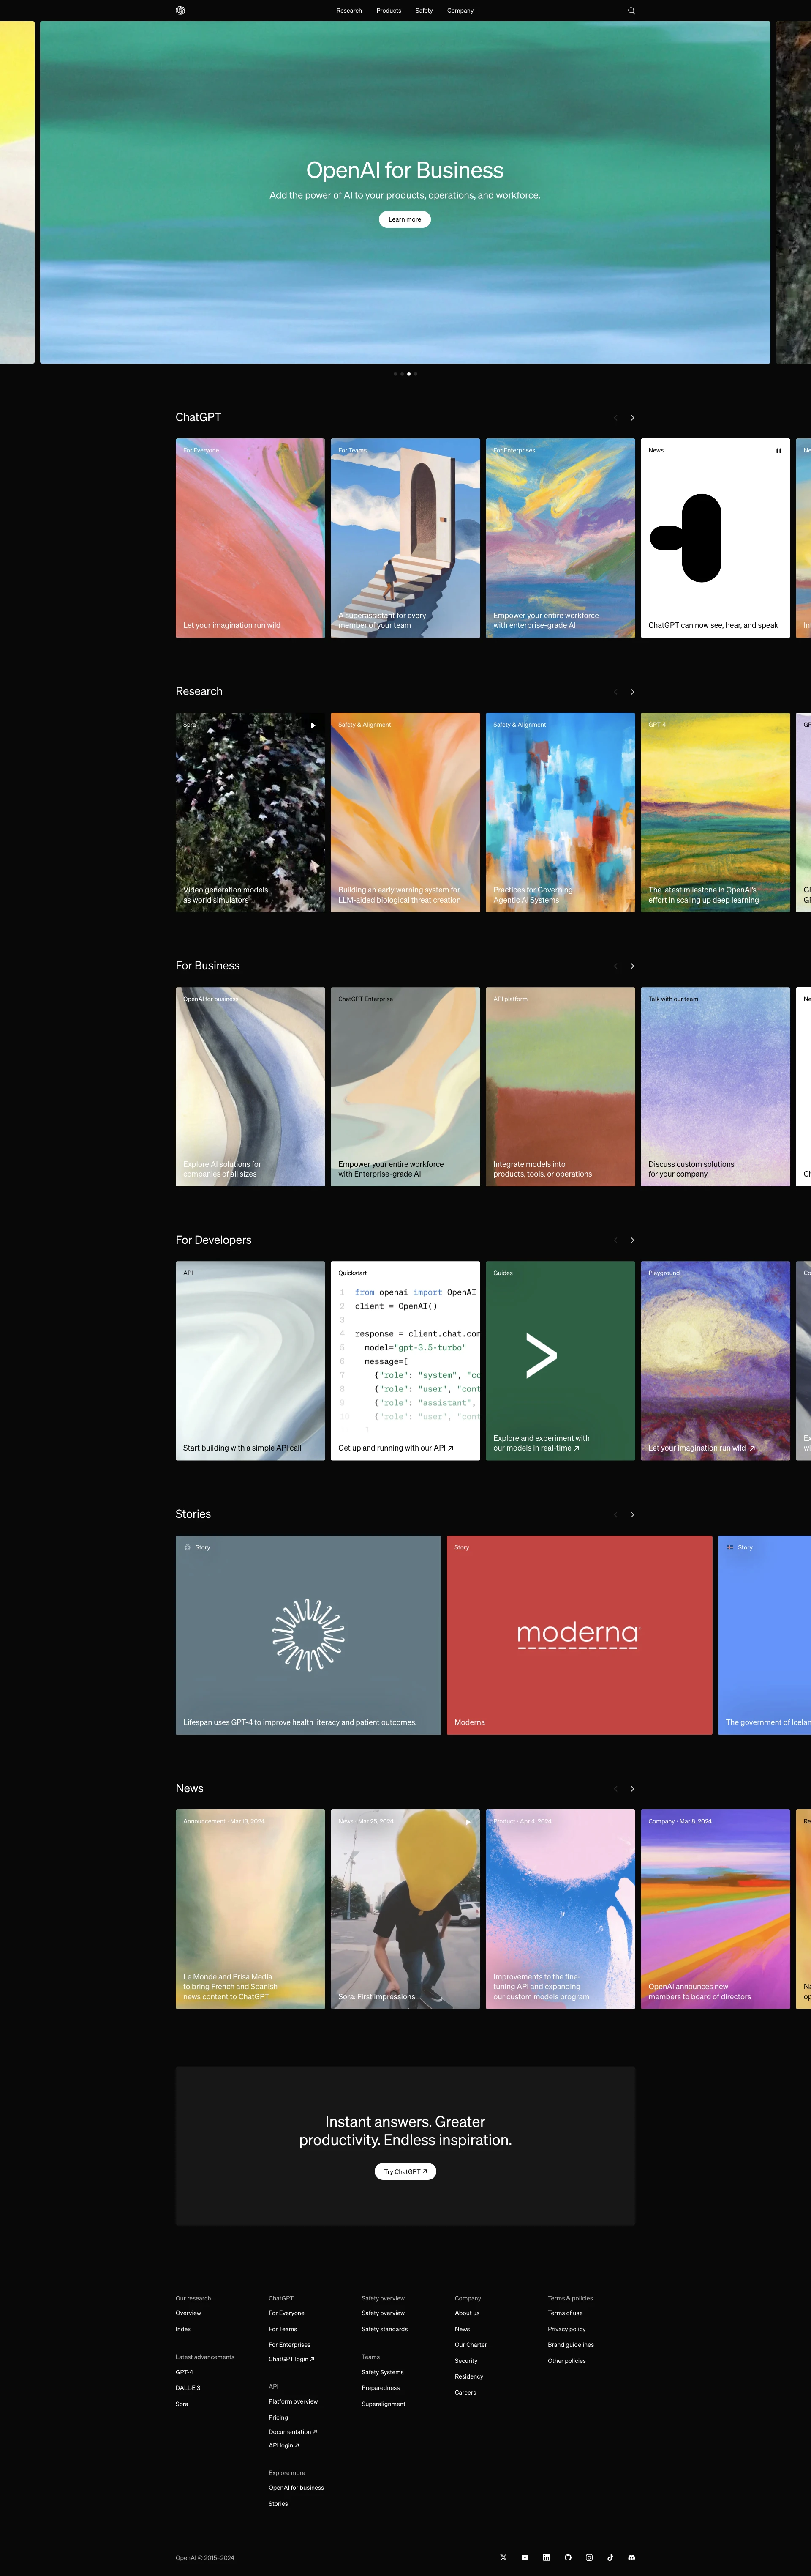Play the Sora video generation card
The image size is (811, 2576).
(313, 725)
